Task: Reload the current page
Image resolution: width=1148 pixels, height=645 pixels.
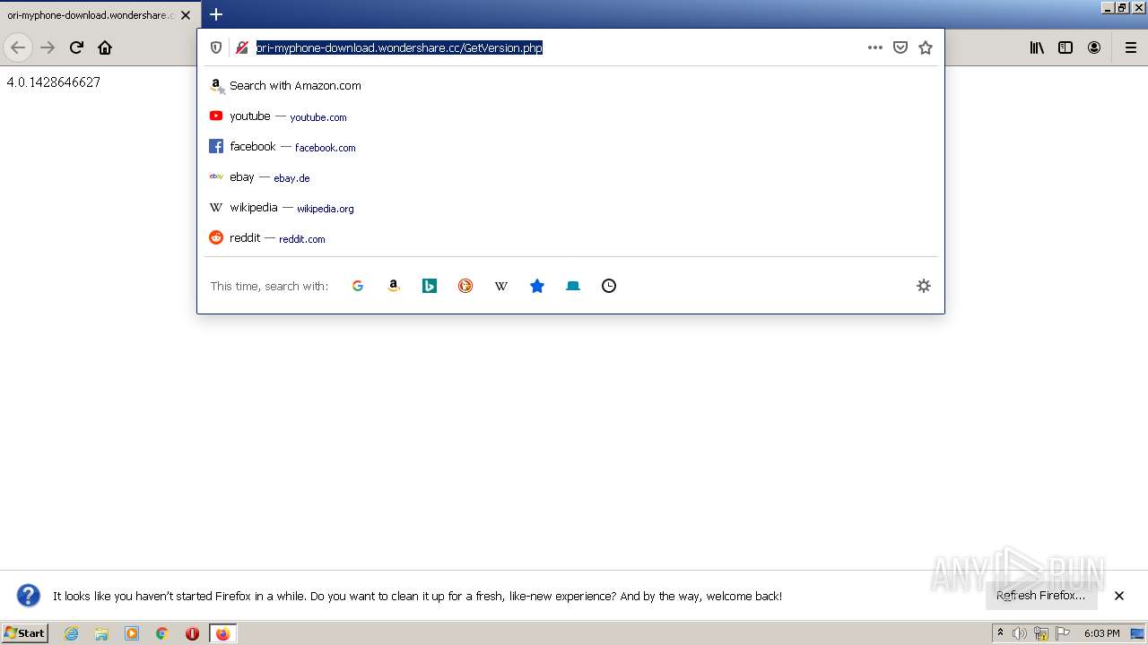Action: [x=76, y=47]
